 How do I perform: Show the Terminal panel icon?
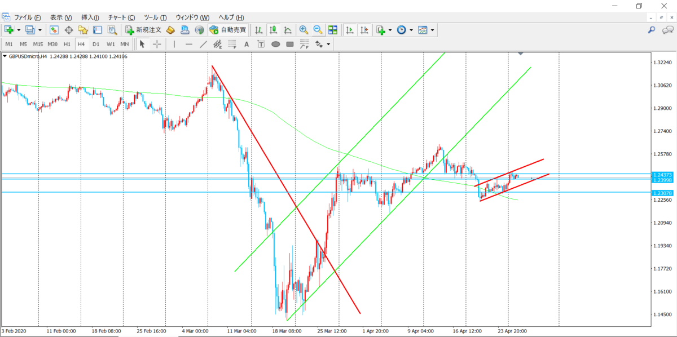pos(97,30)
